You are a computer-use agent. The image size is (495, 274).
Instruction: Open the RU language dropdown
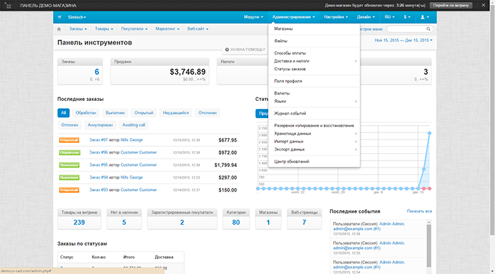[389, 17]
